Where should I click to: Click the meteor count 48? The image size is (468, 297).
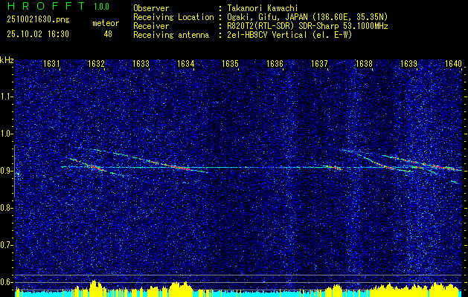(108, 34)
